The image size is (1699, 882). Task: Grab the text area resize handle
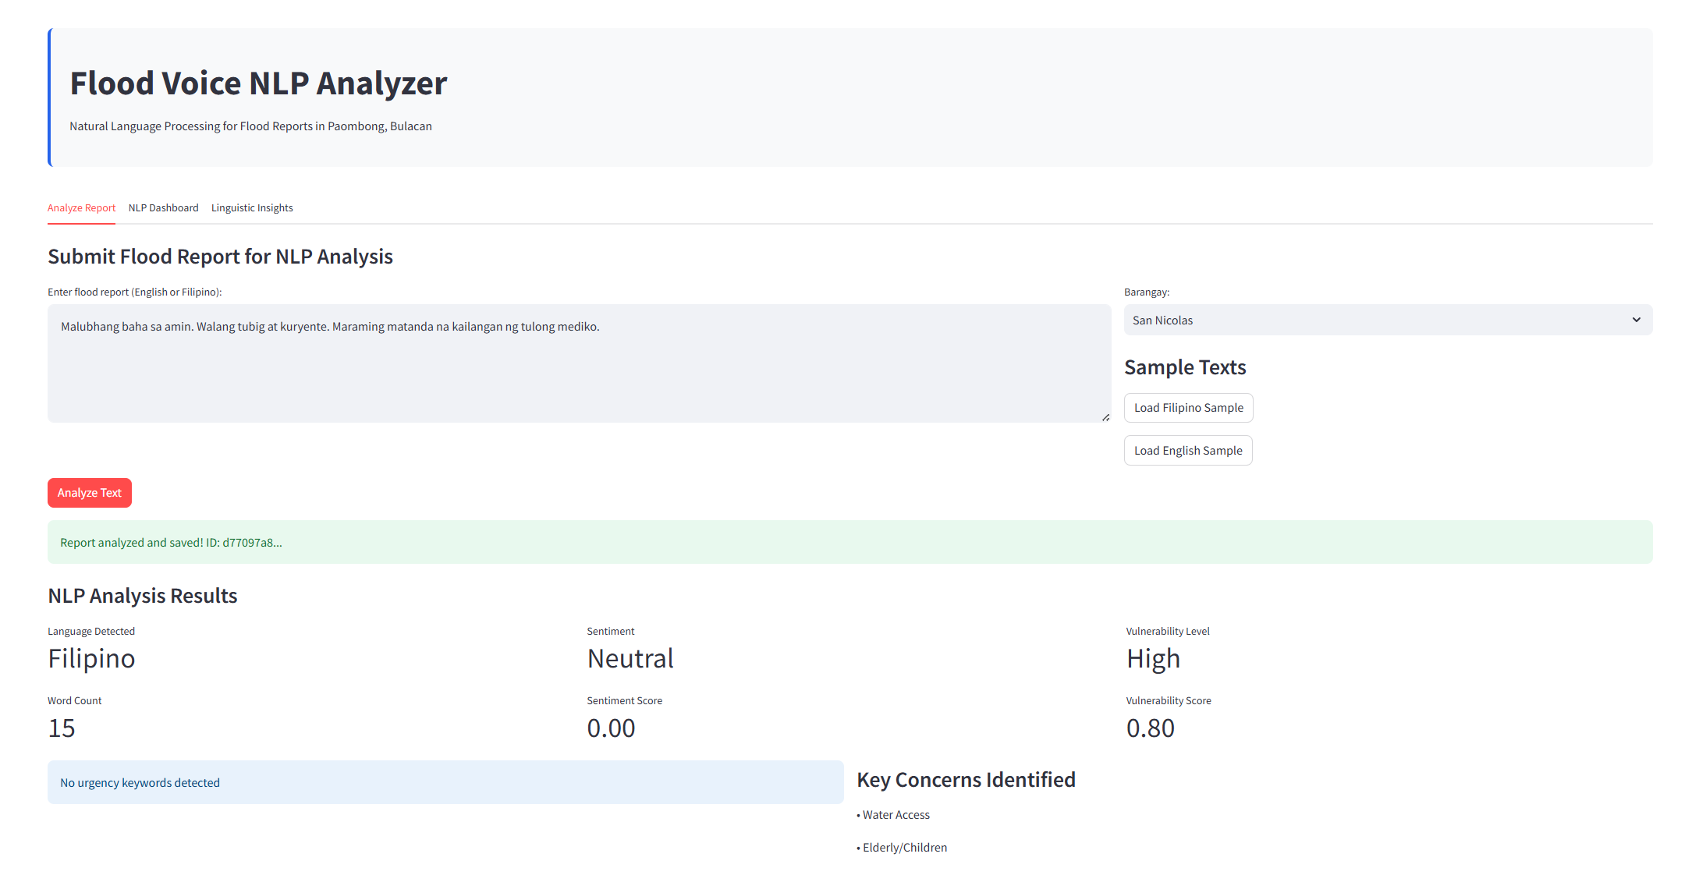[1105, 417]
